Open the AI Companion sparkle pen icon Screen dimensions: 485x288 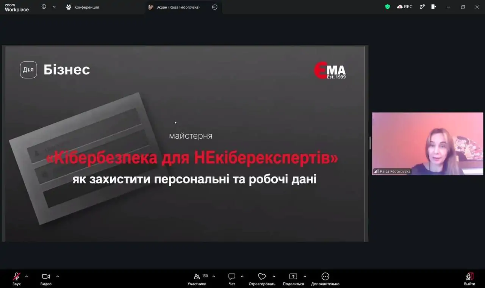coord(422,7)
